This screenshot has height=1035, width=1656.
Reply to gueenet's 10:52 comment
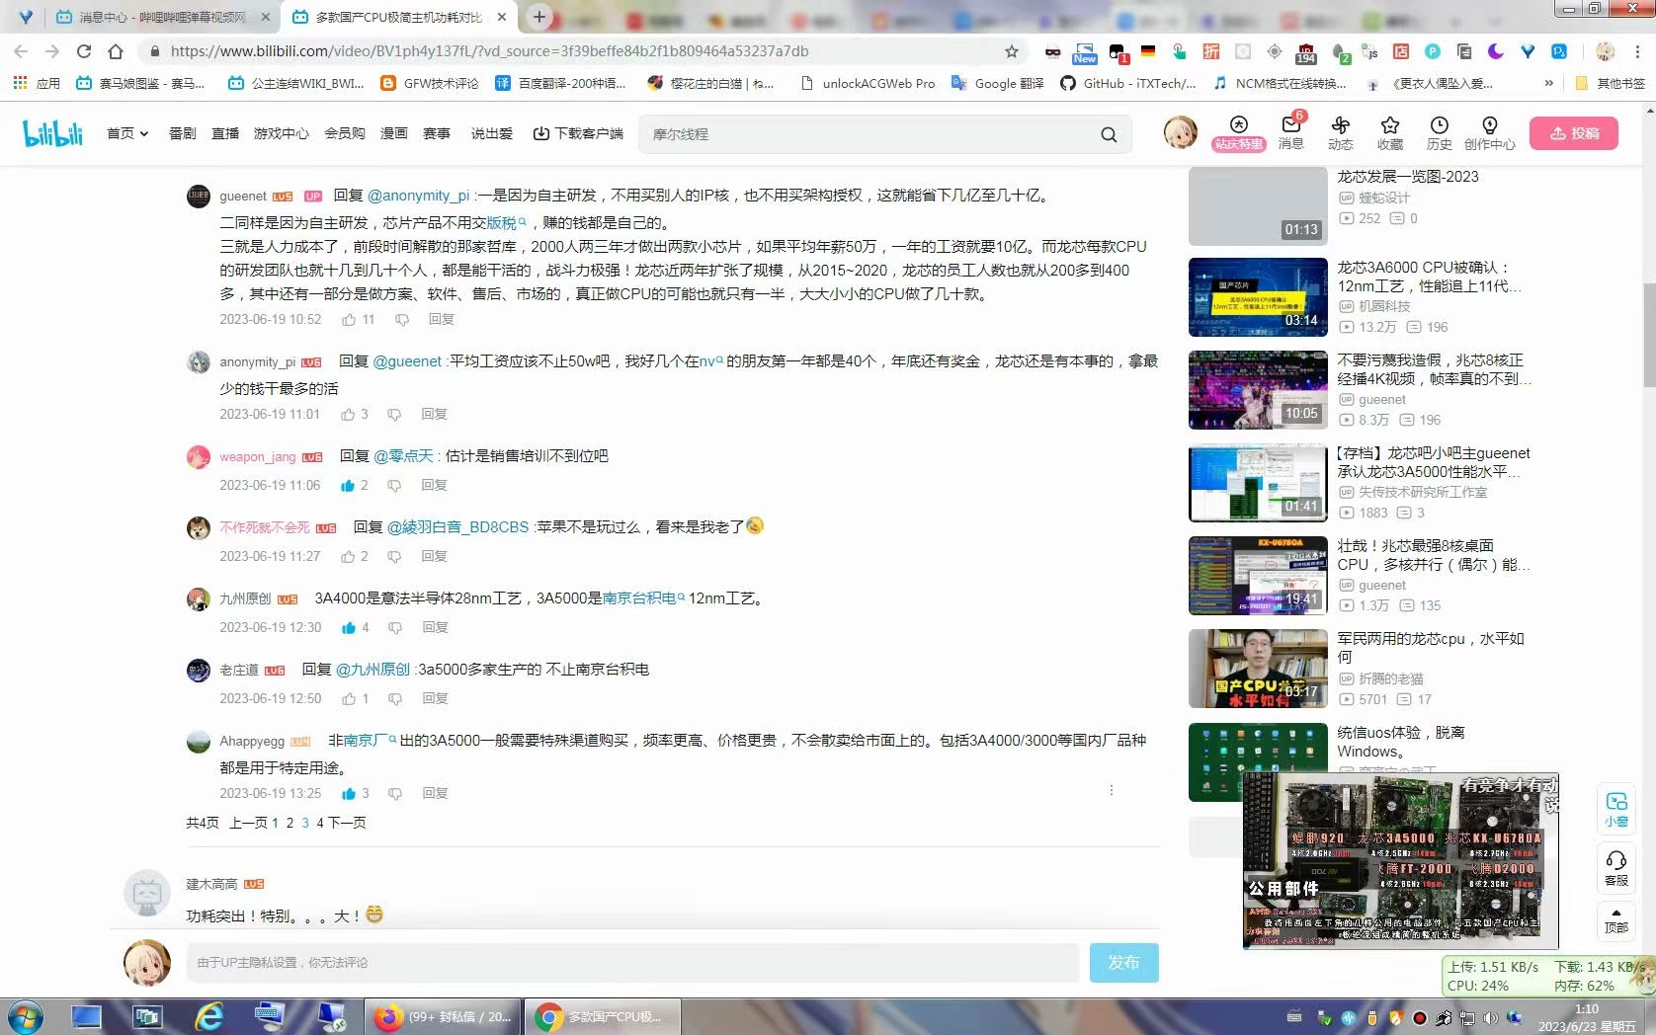[442, 319]
